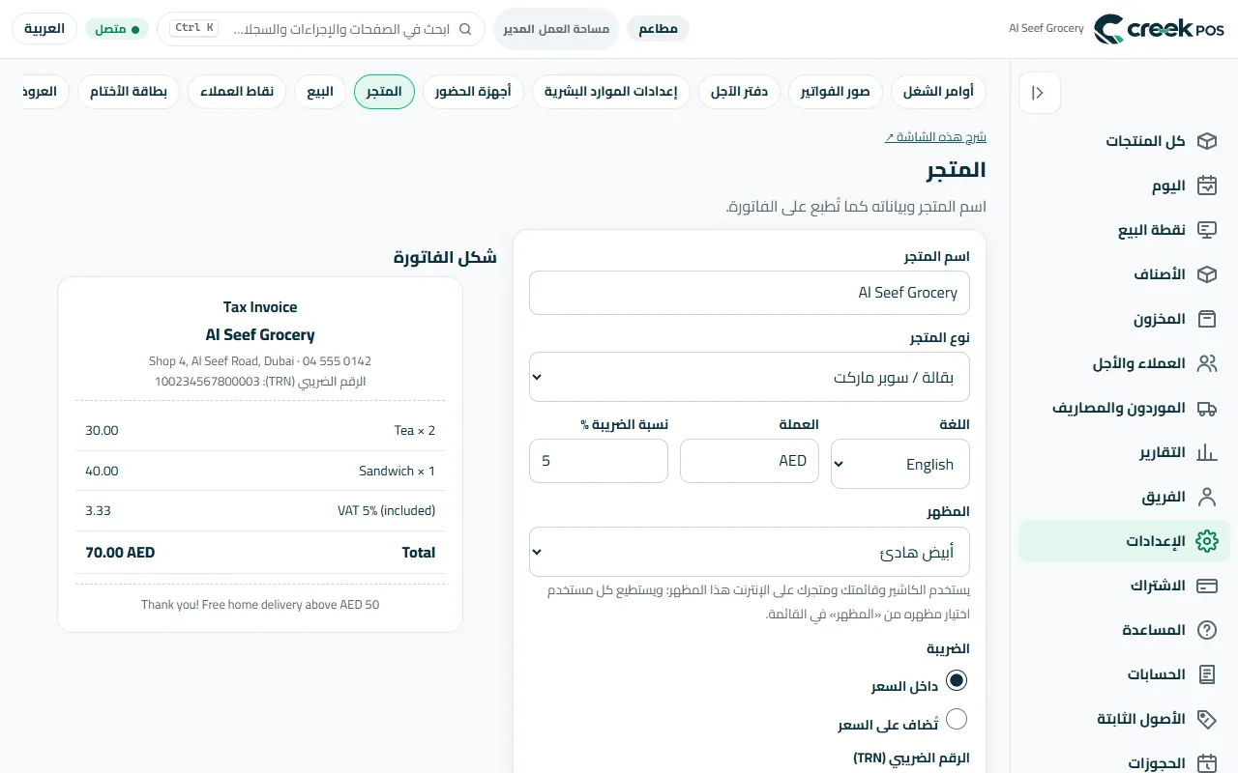Click the Creek POS logo
Screen dimensions: 1238x773
click(1160, 29)
